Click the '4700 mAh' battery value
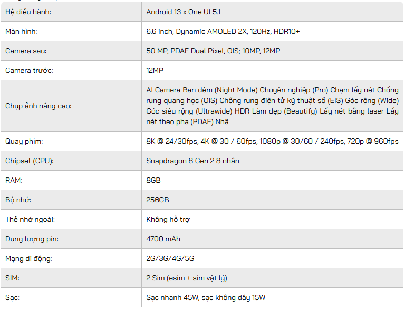Viewport: 405px width, 309px height. click(x=163, y=239)
